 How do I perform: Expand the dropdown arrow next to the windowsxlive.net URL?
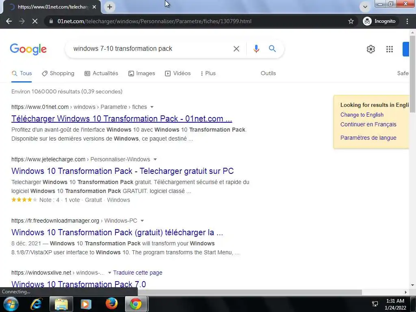click(110, 273)
